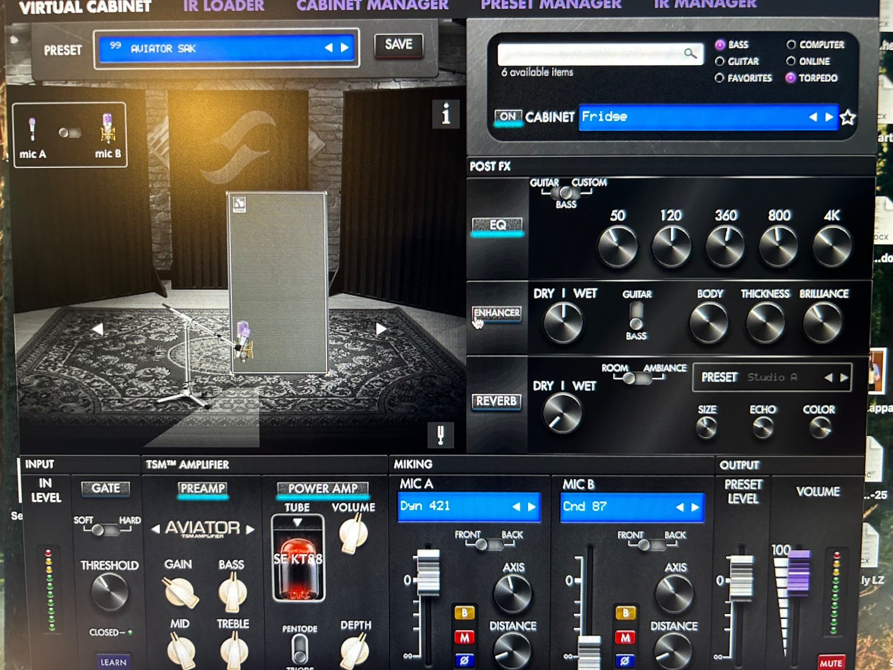Click the Enhancer Thickness knob
Viewport: 893px width, 670px height.
(765, 323)
